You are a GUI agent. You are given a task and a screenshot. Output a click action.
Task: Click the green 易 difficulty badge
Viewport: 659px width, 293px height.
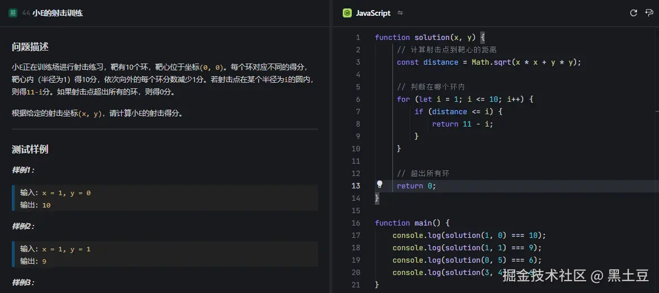pos(13,13)
